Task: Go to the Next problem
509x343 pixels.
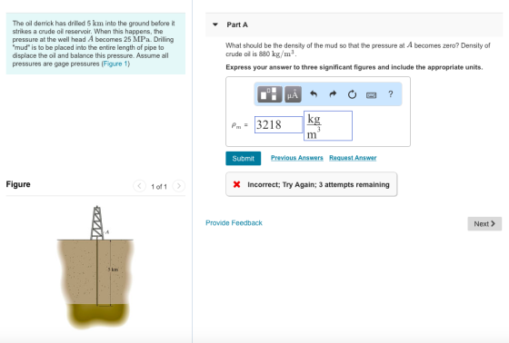Action: (x=484, y=224)
